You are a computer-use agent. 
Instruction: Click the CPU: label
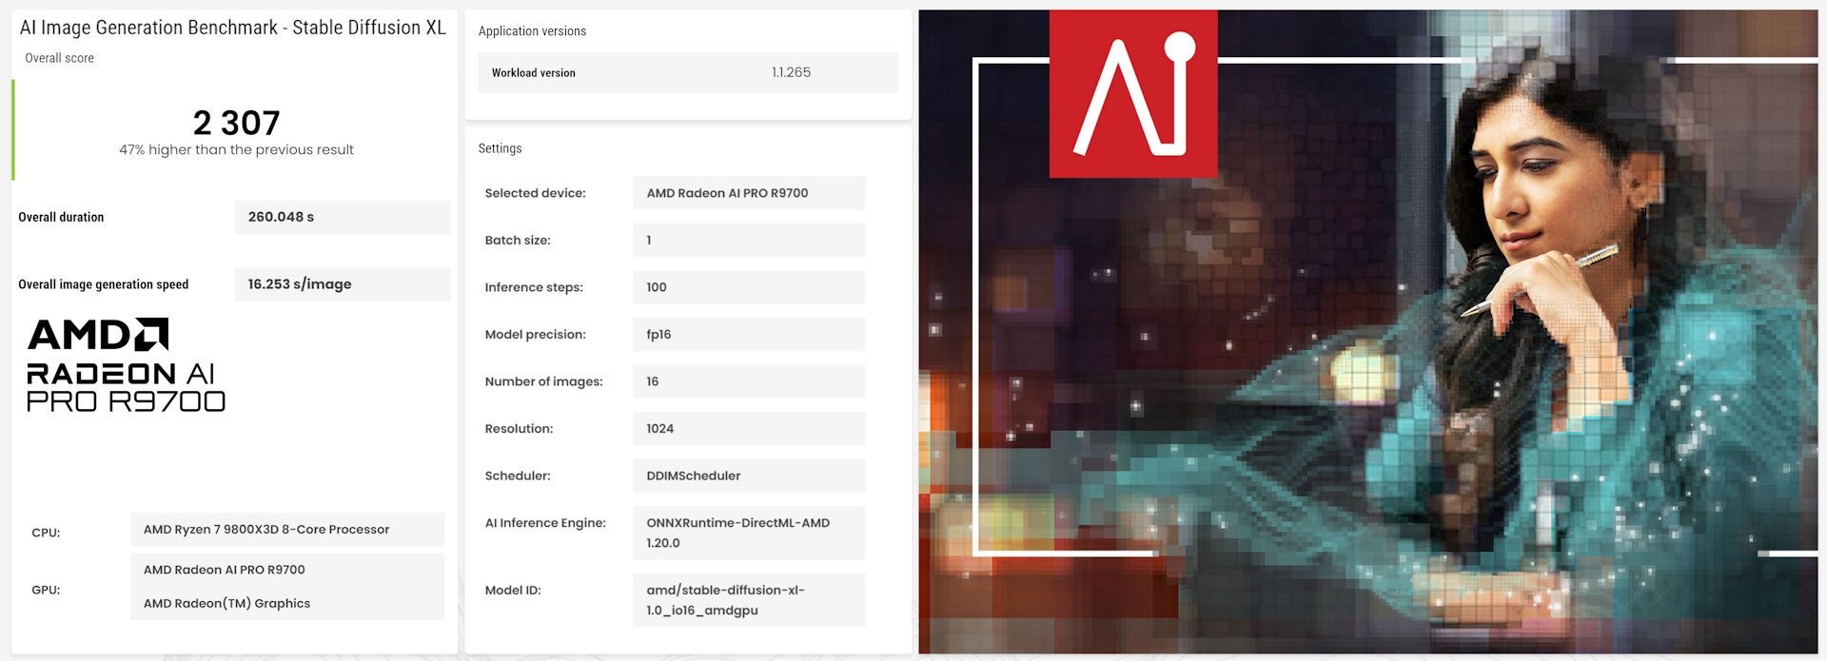pos(46,533)
